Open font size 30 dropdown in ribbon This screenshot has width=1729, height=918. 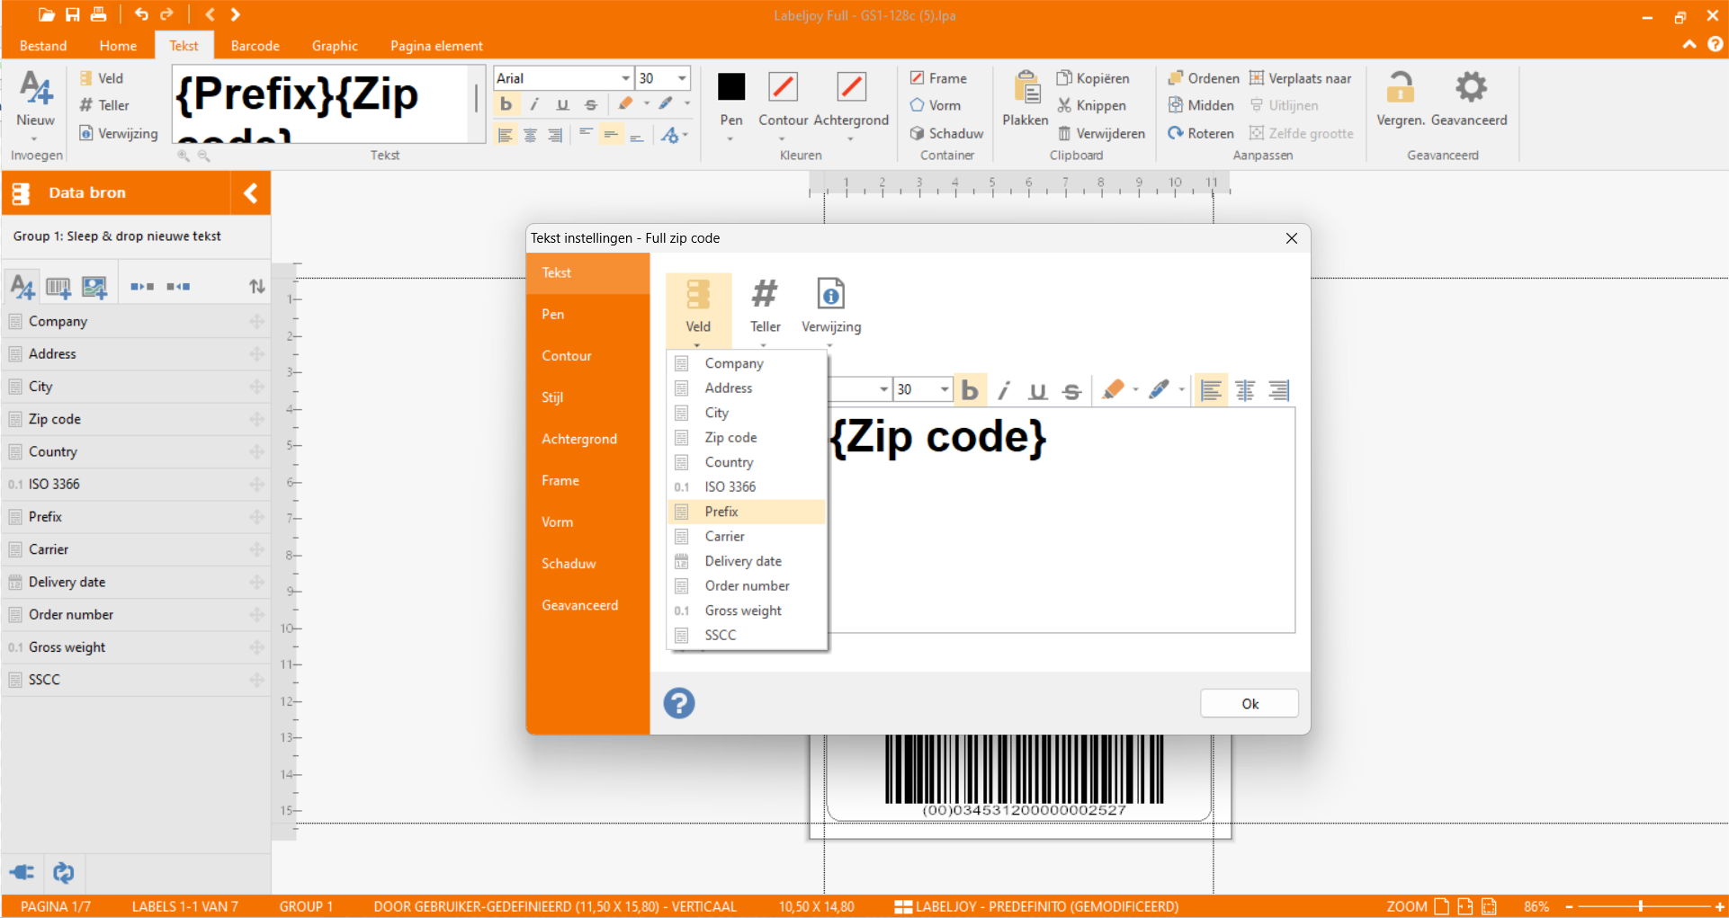pyautogui.click(x=682, y=78)
